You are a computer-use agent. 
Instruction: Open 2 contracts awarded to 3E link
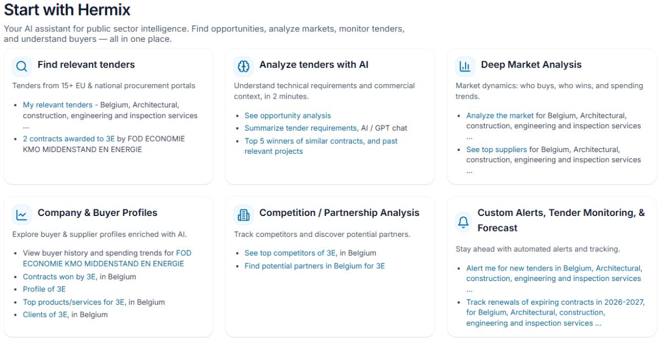coord(68,139)
